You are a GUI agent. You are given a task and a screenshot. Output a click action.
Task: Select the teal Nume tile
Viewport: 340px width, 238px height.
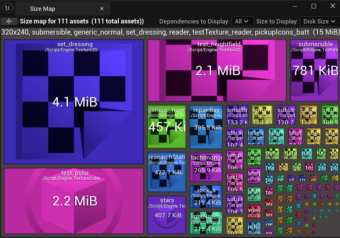(276, 137)
